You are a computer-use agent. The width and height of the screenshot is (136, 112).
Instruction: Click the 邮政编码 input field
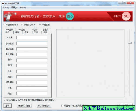tap(32, 82)
